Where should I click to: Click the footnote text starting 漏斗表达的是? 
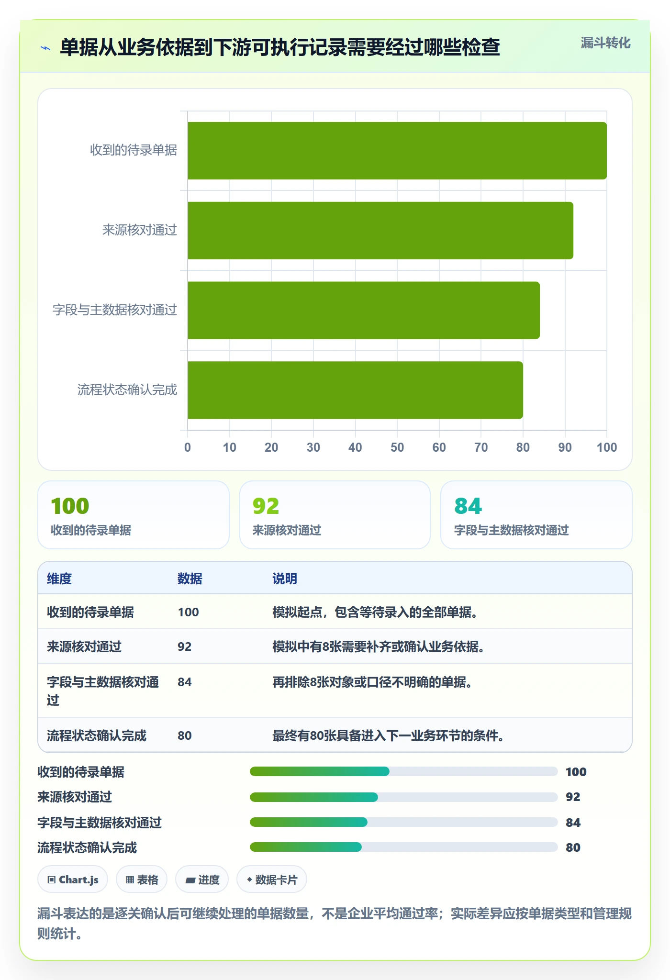click(335, 924)
